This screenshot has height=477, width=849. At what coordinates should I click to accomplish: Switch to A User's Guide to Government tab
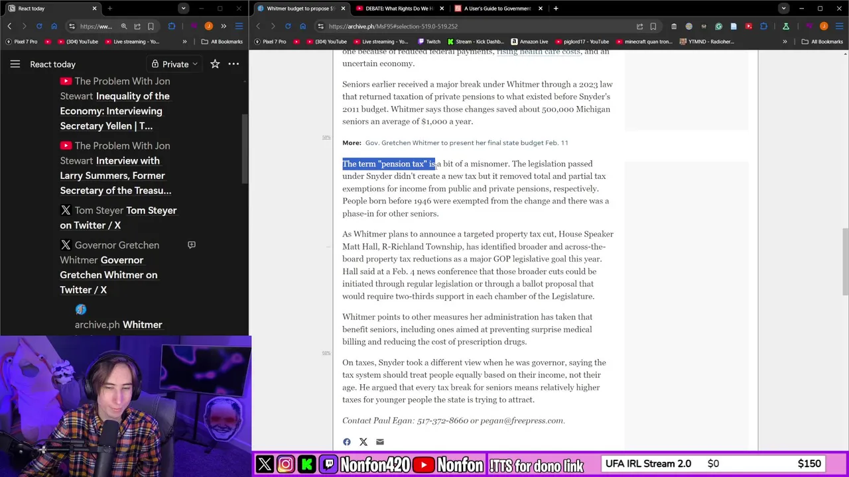tap(497, 9)
